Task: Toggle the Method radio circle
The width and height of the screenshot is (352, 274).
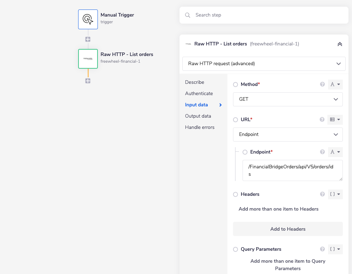Action: 235,85
